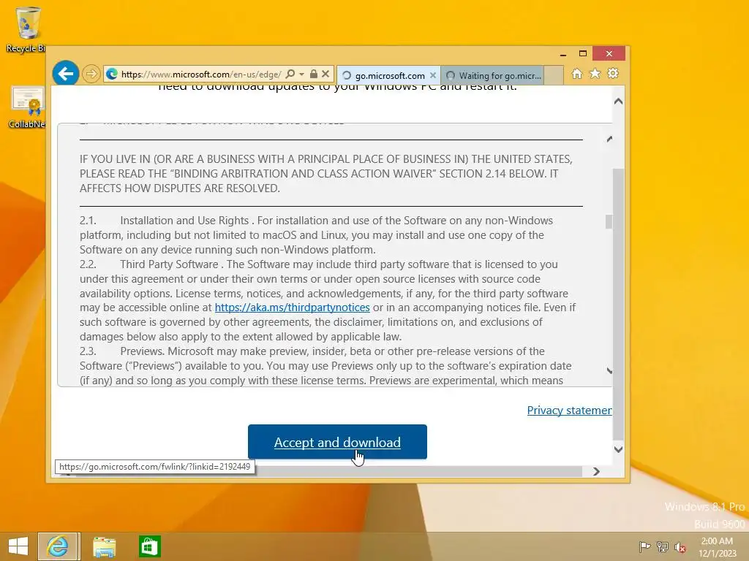The image size is (749, 561).
Task: Maximize the Internet Explorer window
Action: point(583,53)
